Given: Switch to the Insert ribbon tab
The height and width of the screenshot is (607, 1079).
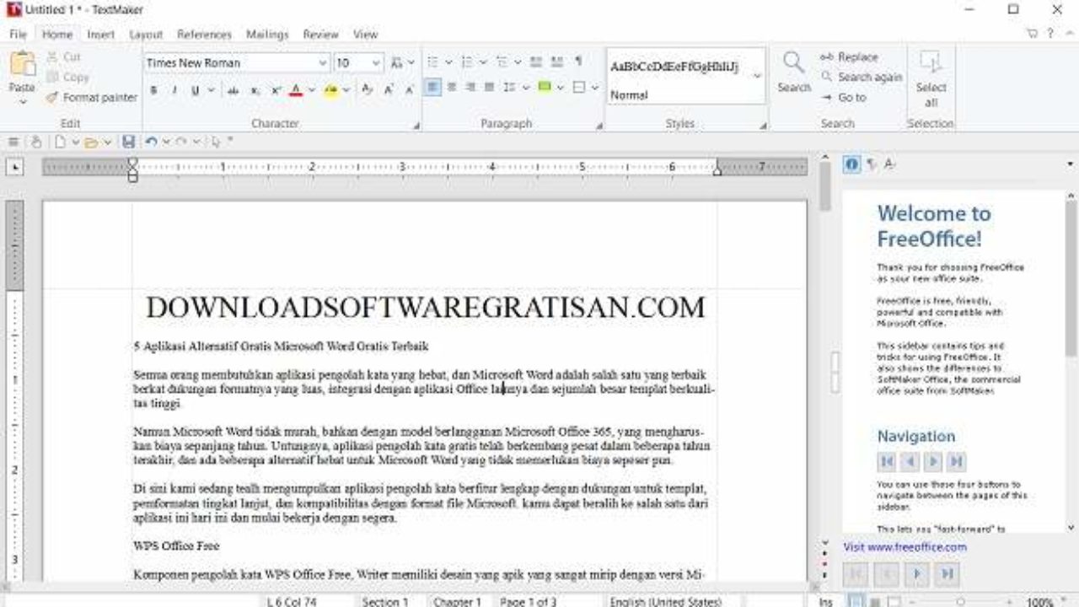Looking at the screenshot, I should (x=101, y=35).
